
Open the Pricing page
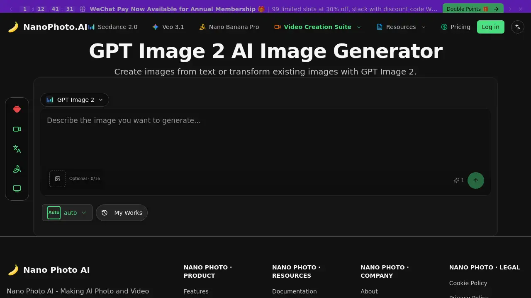455,27
